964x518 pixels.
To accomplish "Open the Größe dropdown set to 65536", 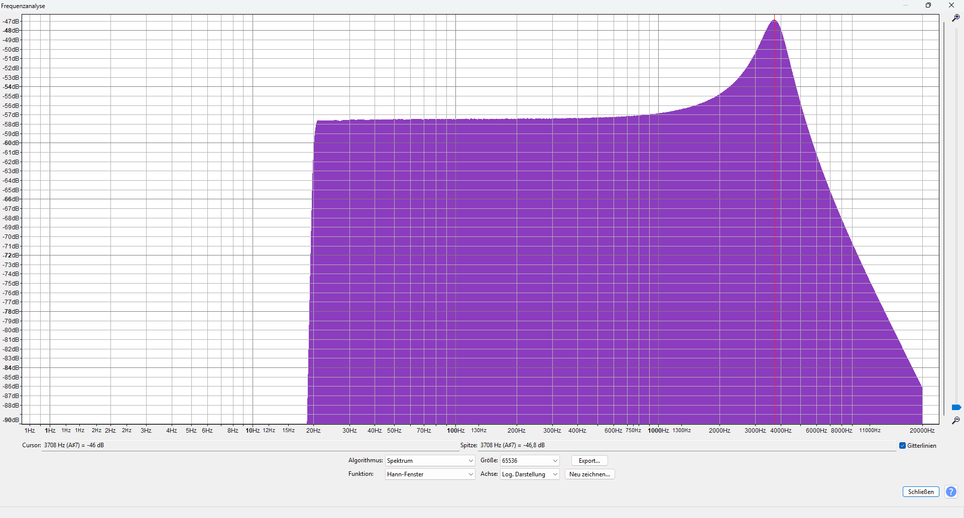I will (x=530, y=461).
